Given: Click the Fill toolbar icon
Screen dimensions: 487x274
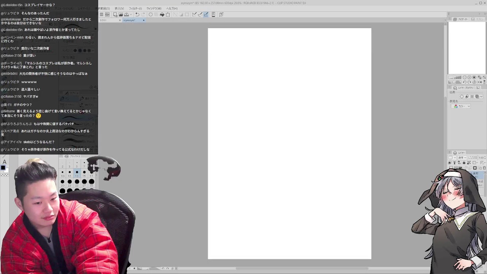Looking at the screenshot, I should [x=162, y=14].
